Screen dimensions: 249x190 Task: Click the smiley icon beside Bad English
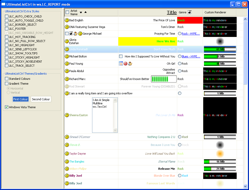(67, 20)
